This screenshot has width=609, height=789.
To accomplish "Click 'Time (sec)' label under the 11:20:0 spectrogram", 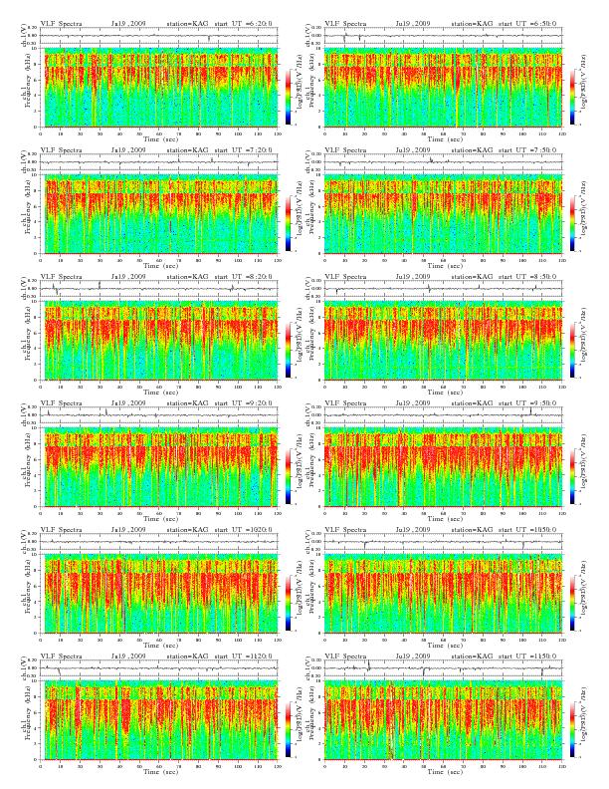I will (x=161, y=771).
